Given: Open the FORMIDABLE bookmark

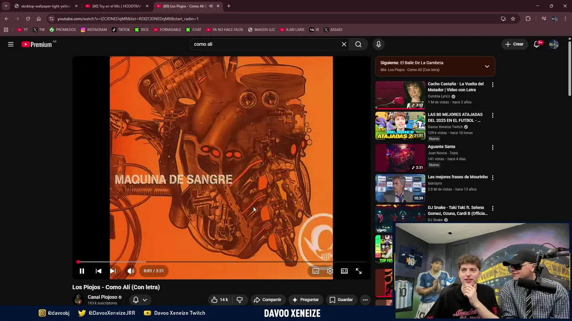Looking at the screenshot, I should (x=168, y=30).
